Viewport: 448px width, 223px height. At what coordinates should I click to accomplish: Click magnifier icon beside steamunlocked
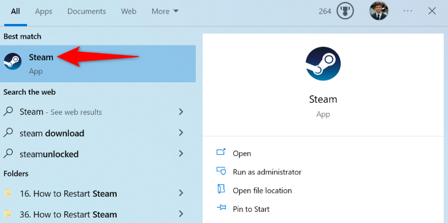9,154
